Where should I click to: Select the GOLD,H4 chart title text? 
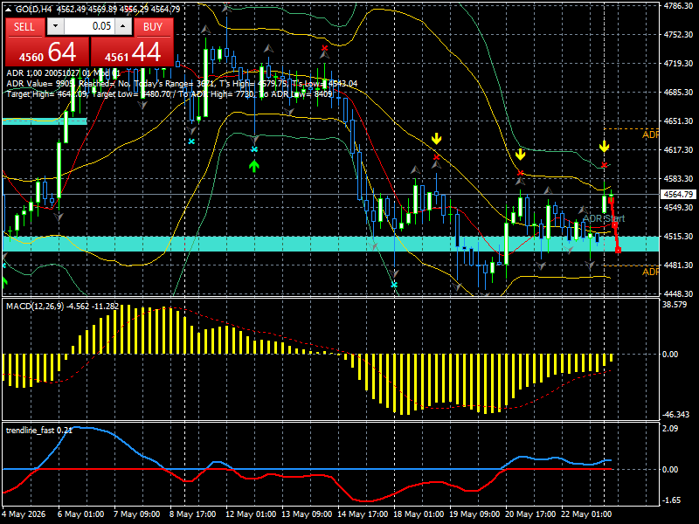tap(33, 10)
